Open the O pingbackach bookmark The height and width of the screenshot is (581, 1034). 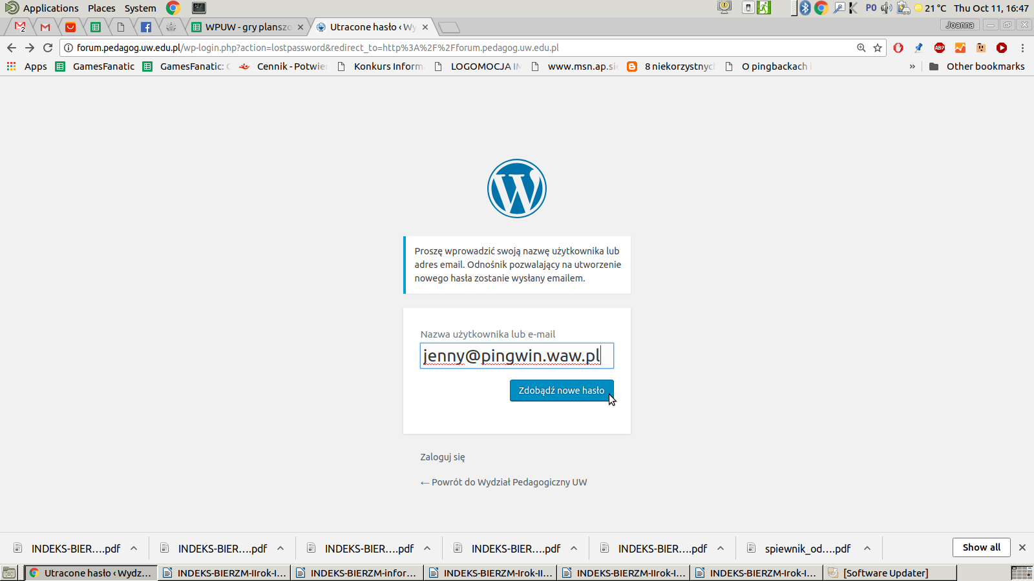(x=768, y=66)
